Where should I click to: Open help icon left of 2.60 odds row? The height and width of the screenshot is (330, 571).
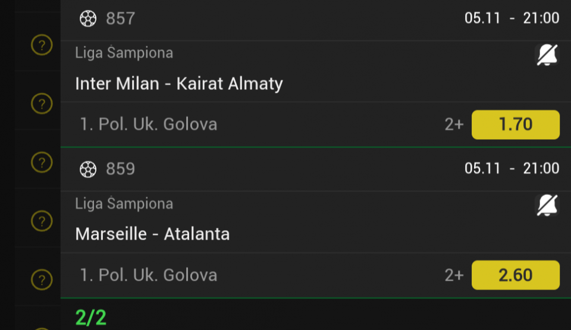pyautogui.click(x=42, y=279)
